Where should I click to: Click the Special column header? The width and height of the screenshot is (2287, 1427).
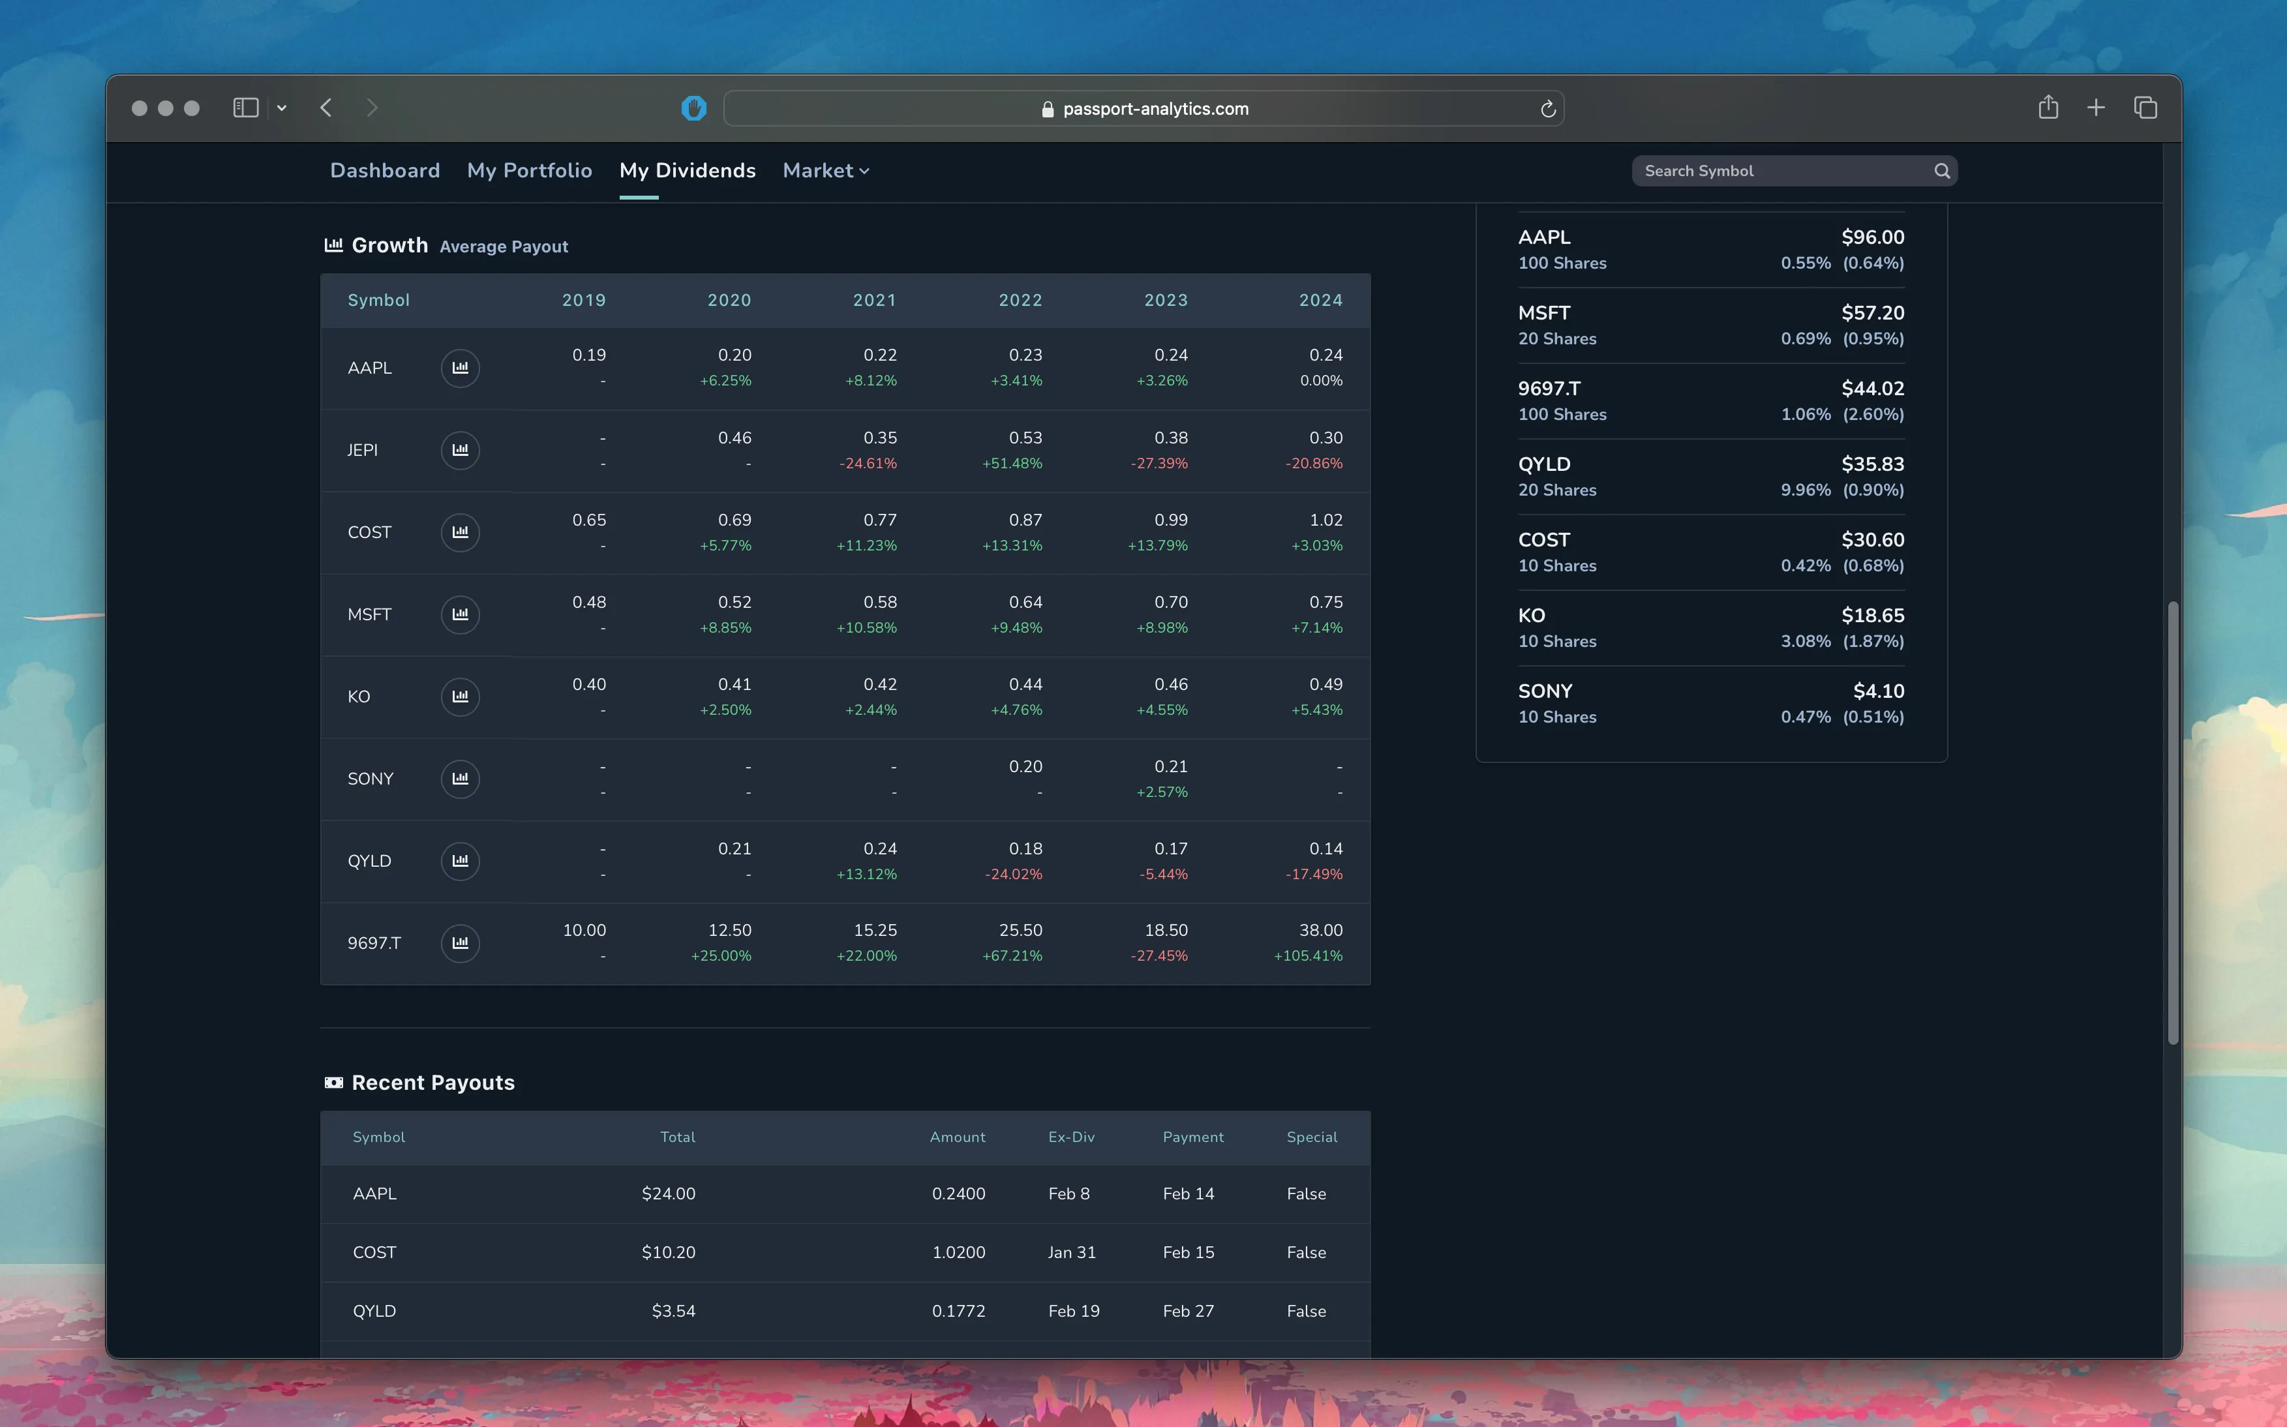pyautogui.click(x=1312, y=1137)
